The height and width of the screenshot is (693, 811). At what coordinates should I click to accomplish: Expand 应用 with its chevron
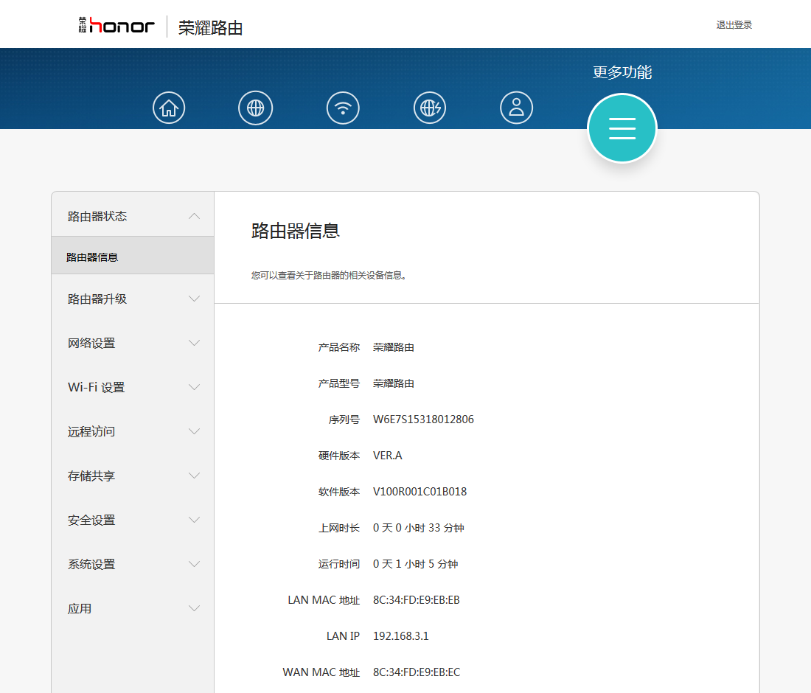click(x=194, y=608)
